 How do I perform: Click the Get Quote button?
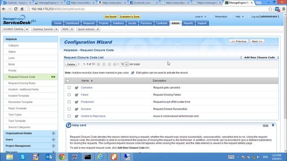pos(111,17)
